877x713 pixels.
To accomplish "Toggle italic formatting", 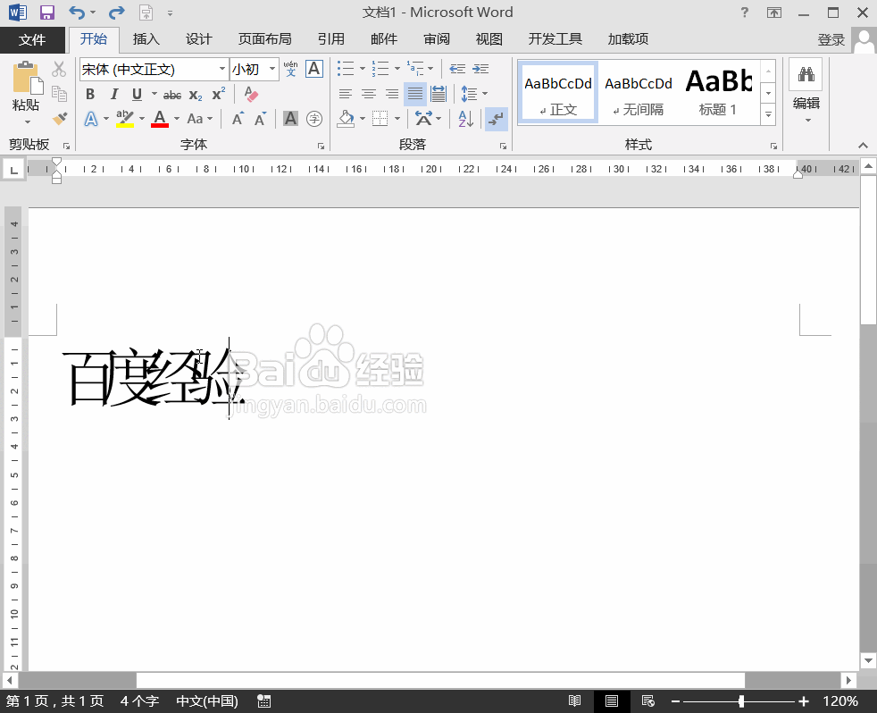I will point(113,94).
